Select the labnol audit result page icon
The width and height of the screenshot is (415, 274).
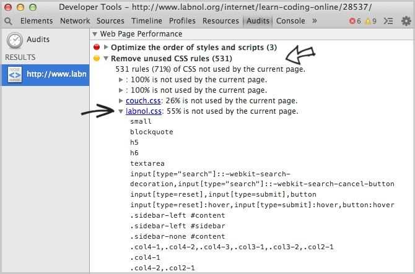point(15,74)
